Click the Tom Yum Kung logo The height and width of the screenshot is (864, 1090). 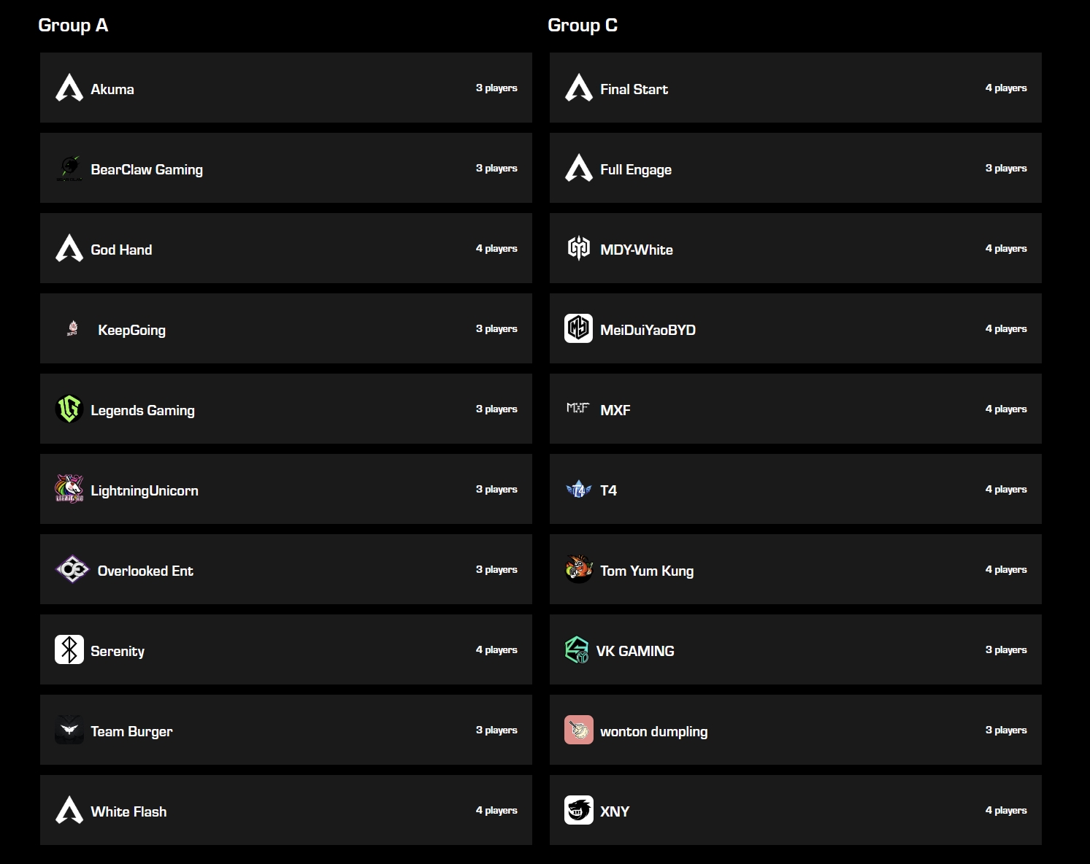coord(578,569)
